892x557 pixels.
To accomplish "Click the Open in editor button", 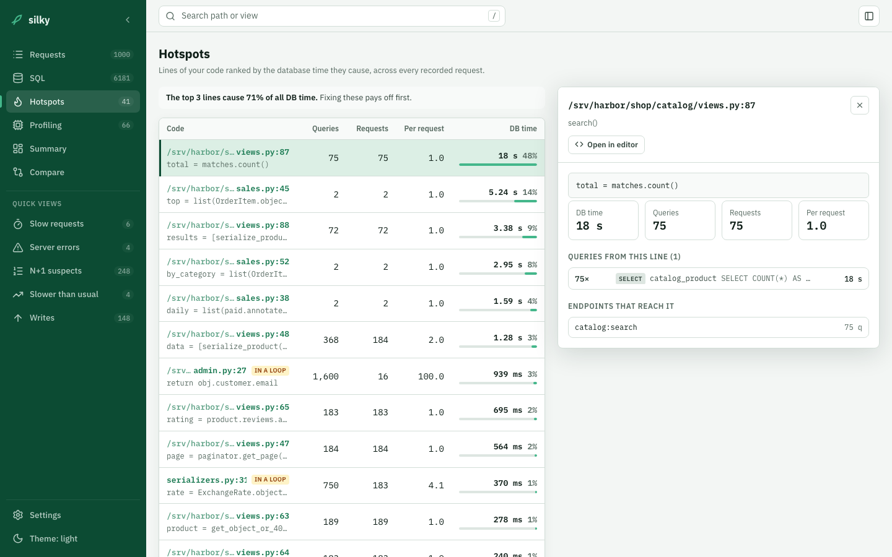I will click(606, 145).
